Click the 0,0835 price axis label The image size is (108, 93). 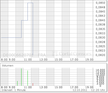(100, 29)
